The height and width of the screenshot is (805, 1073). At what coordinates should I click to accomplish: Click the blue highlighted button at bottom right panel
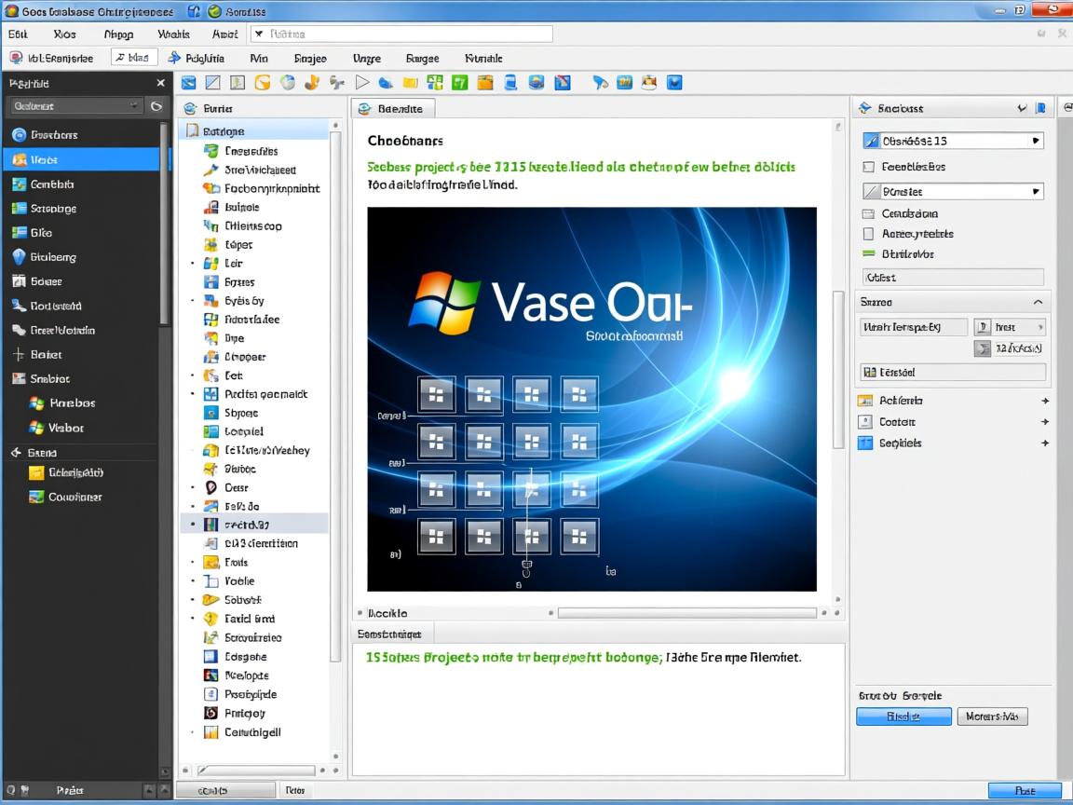(903, 716)
